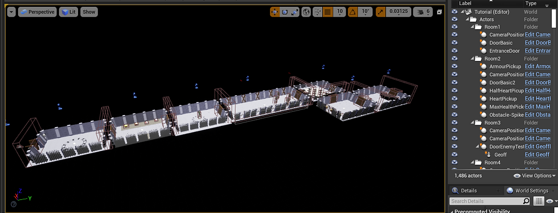This screenshot has width=558, height=213.
Task: Toggle world/local coordinate system globe
Action: [306, 12]
